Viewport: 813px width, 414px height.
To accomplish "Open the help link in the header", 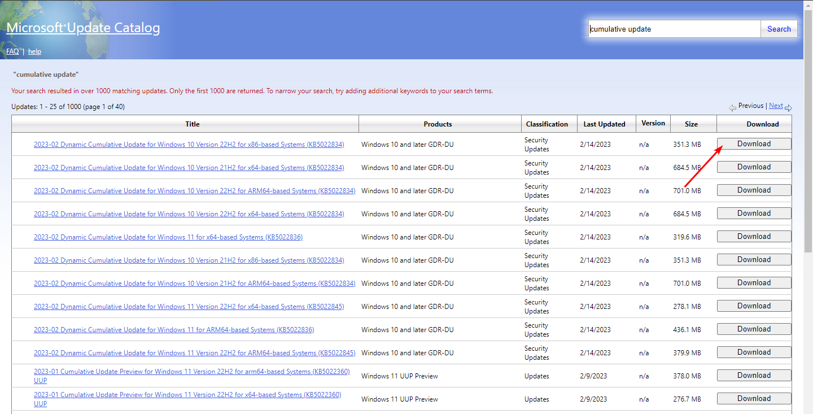I will pos(34,51).
